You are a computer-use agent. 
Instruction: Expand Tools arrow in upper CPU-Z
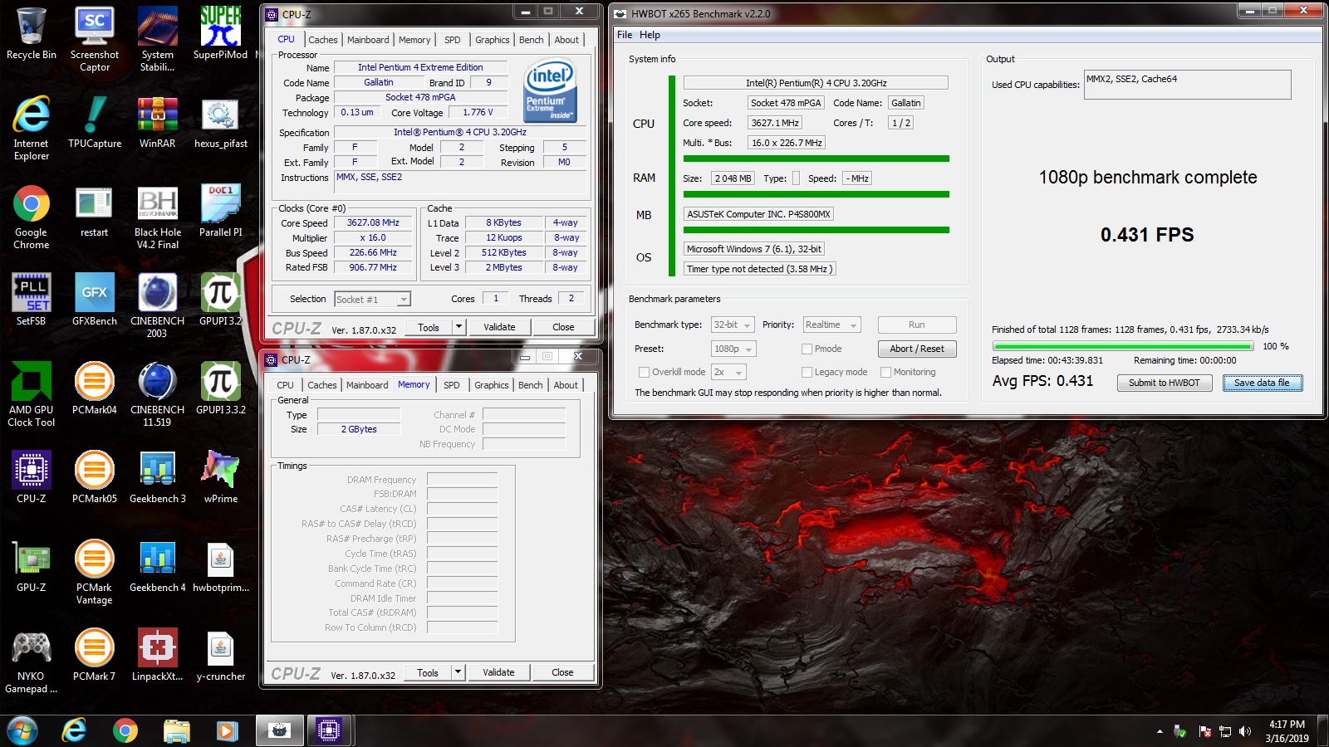459,327
